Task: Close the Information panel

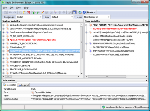Action: (x=147, y=80)
